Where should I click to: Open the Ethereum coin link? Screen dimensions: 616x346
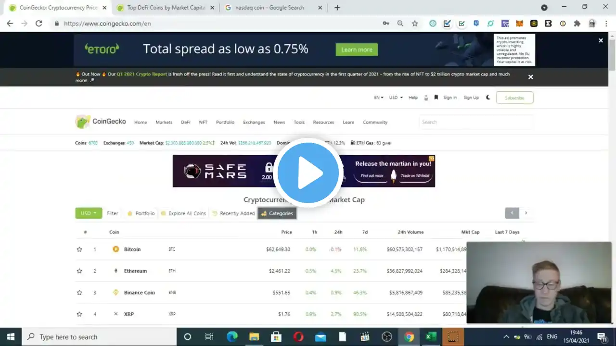tap(135, 271)
